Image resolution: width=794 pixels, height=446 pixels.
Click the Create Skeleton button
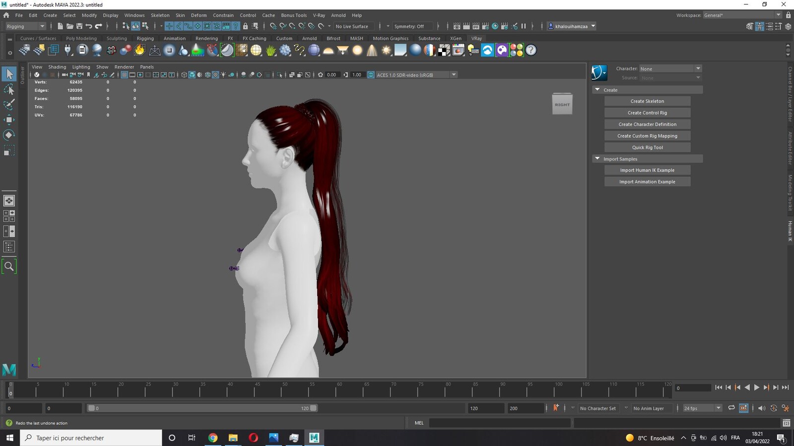(647, 101)
